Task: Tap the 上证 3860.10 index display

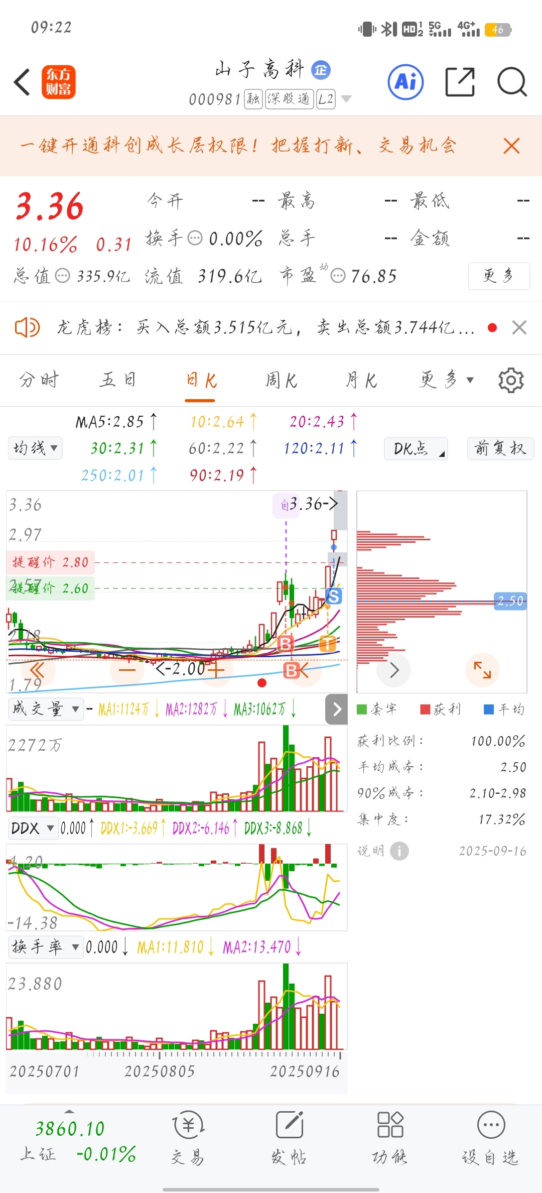Action: click(x=77, y=1140)
